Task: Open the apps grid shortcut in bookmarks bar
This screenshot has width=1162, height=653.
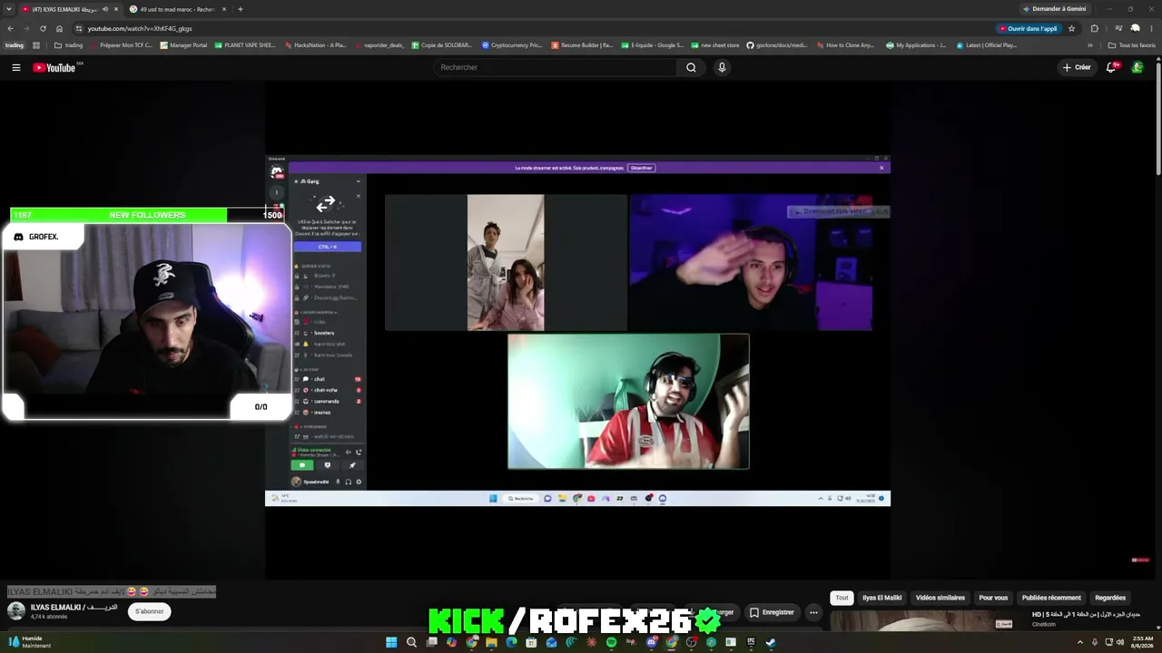Action: (x=36, y=45)
